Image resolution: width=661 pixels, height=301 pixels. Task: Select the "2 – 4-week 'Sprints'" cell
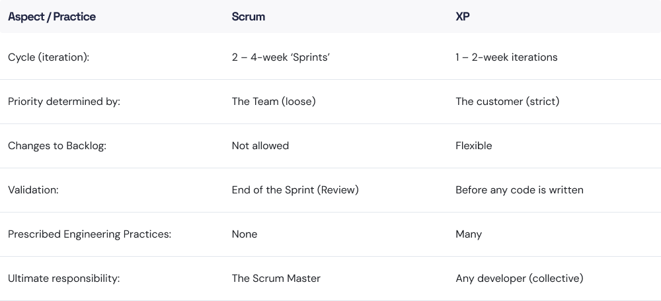[281, 57]
